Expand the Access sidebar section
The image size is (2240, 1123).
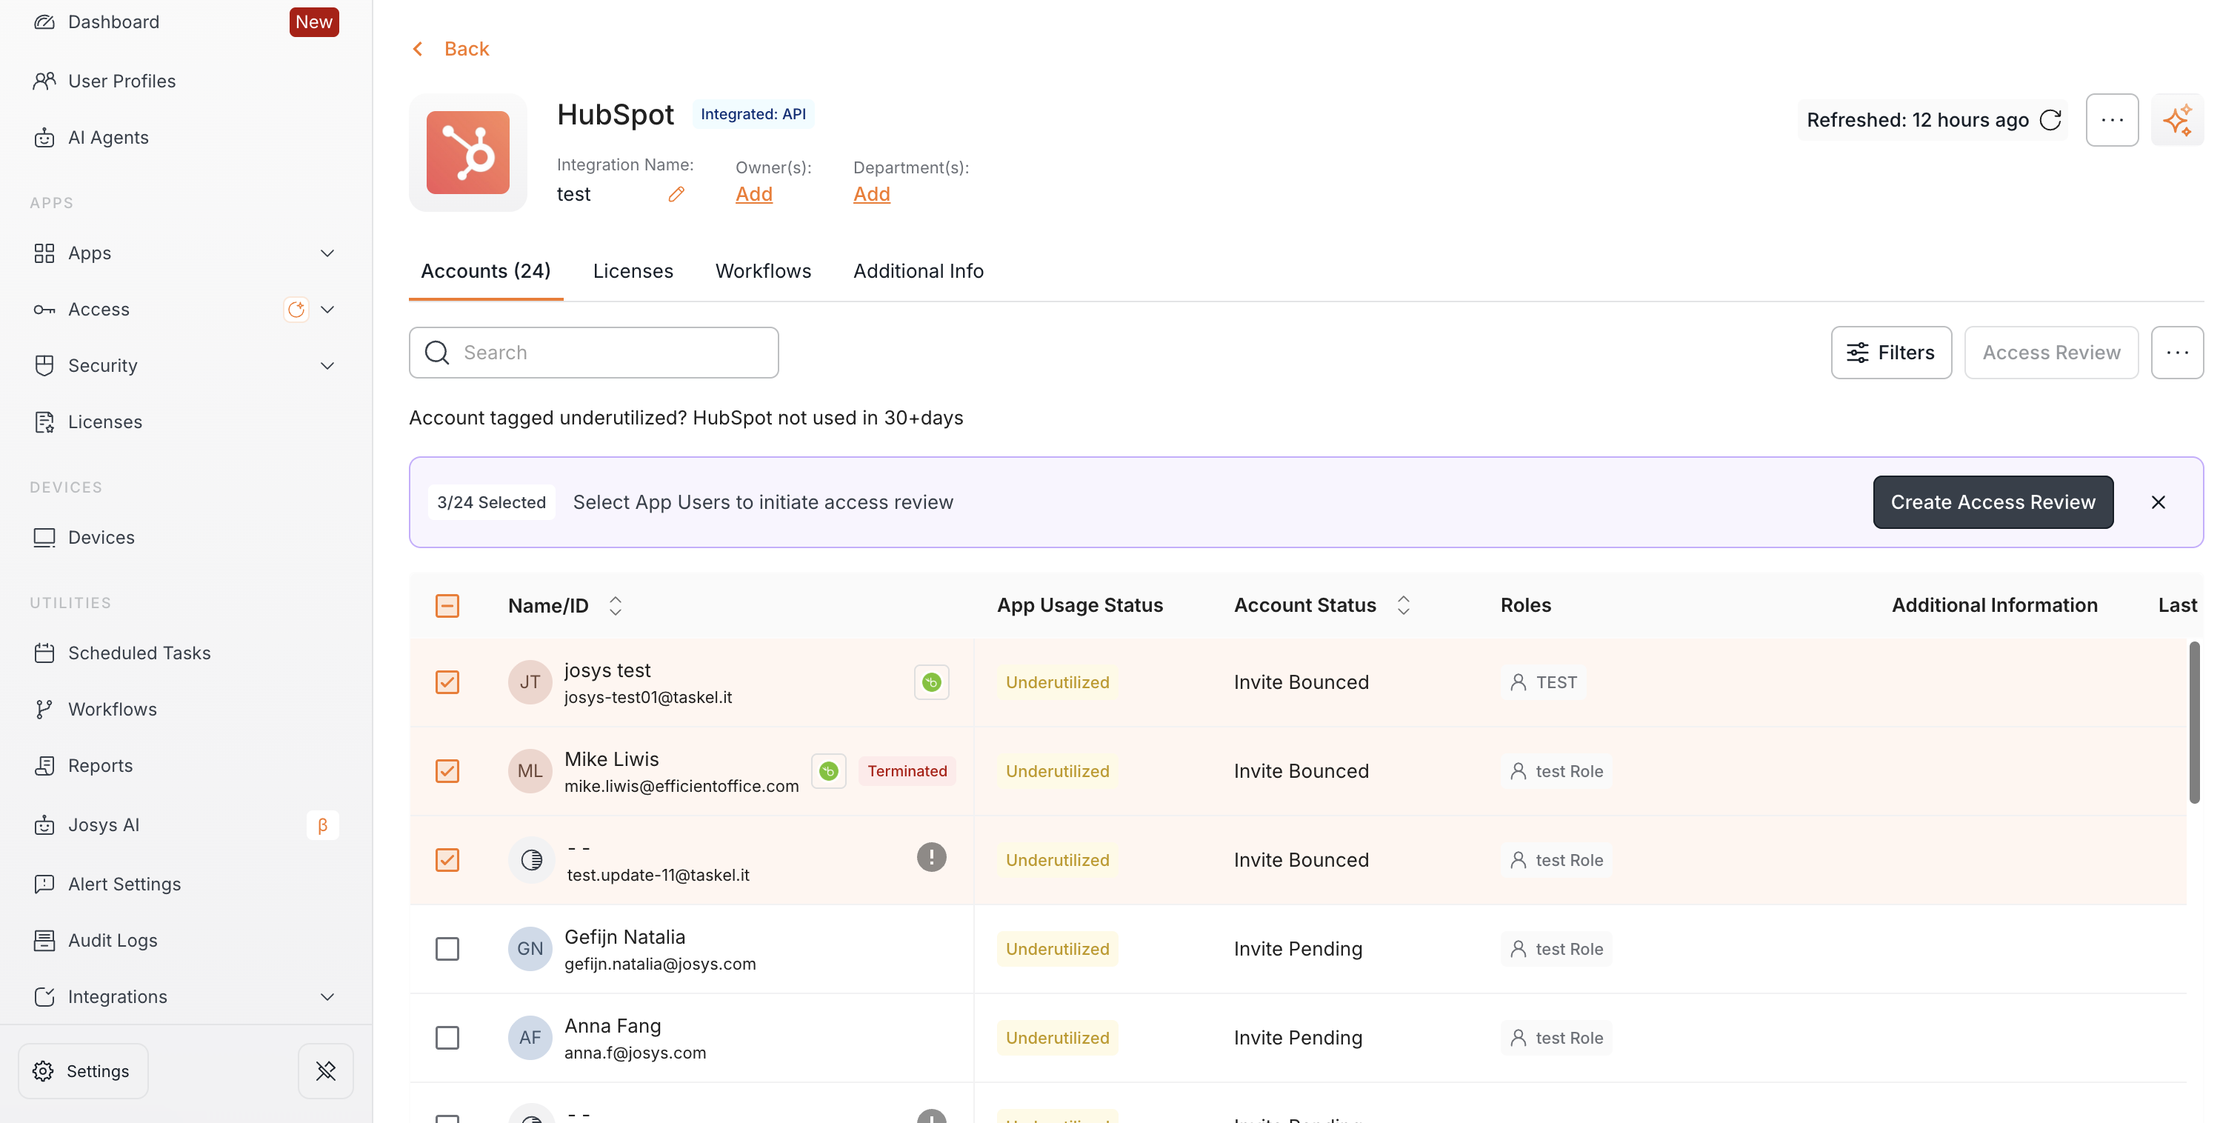pos(328,310)
